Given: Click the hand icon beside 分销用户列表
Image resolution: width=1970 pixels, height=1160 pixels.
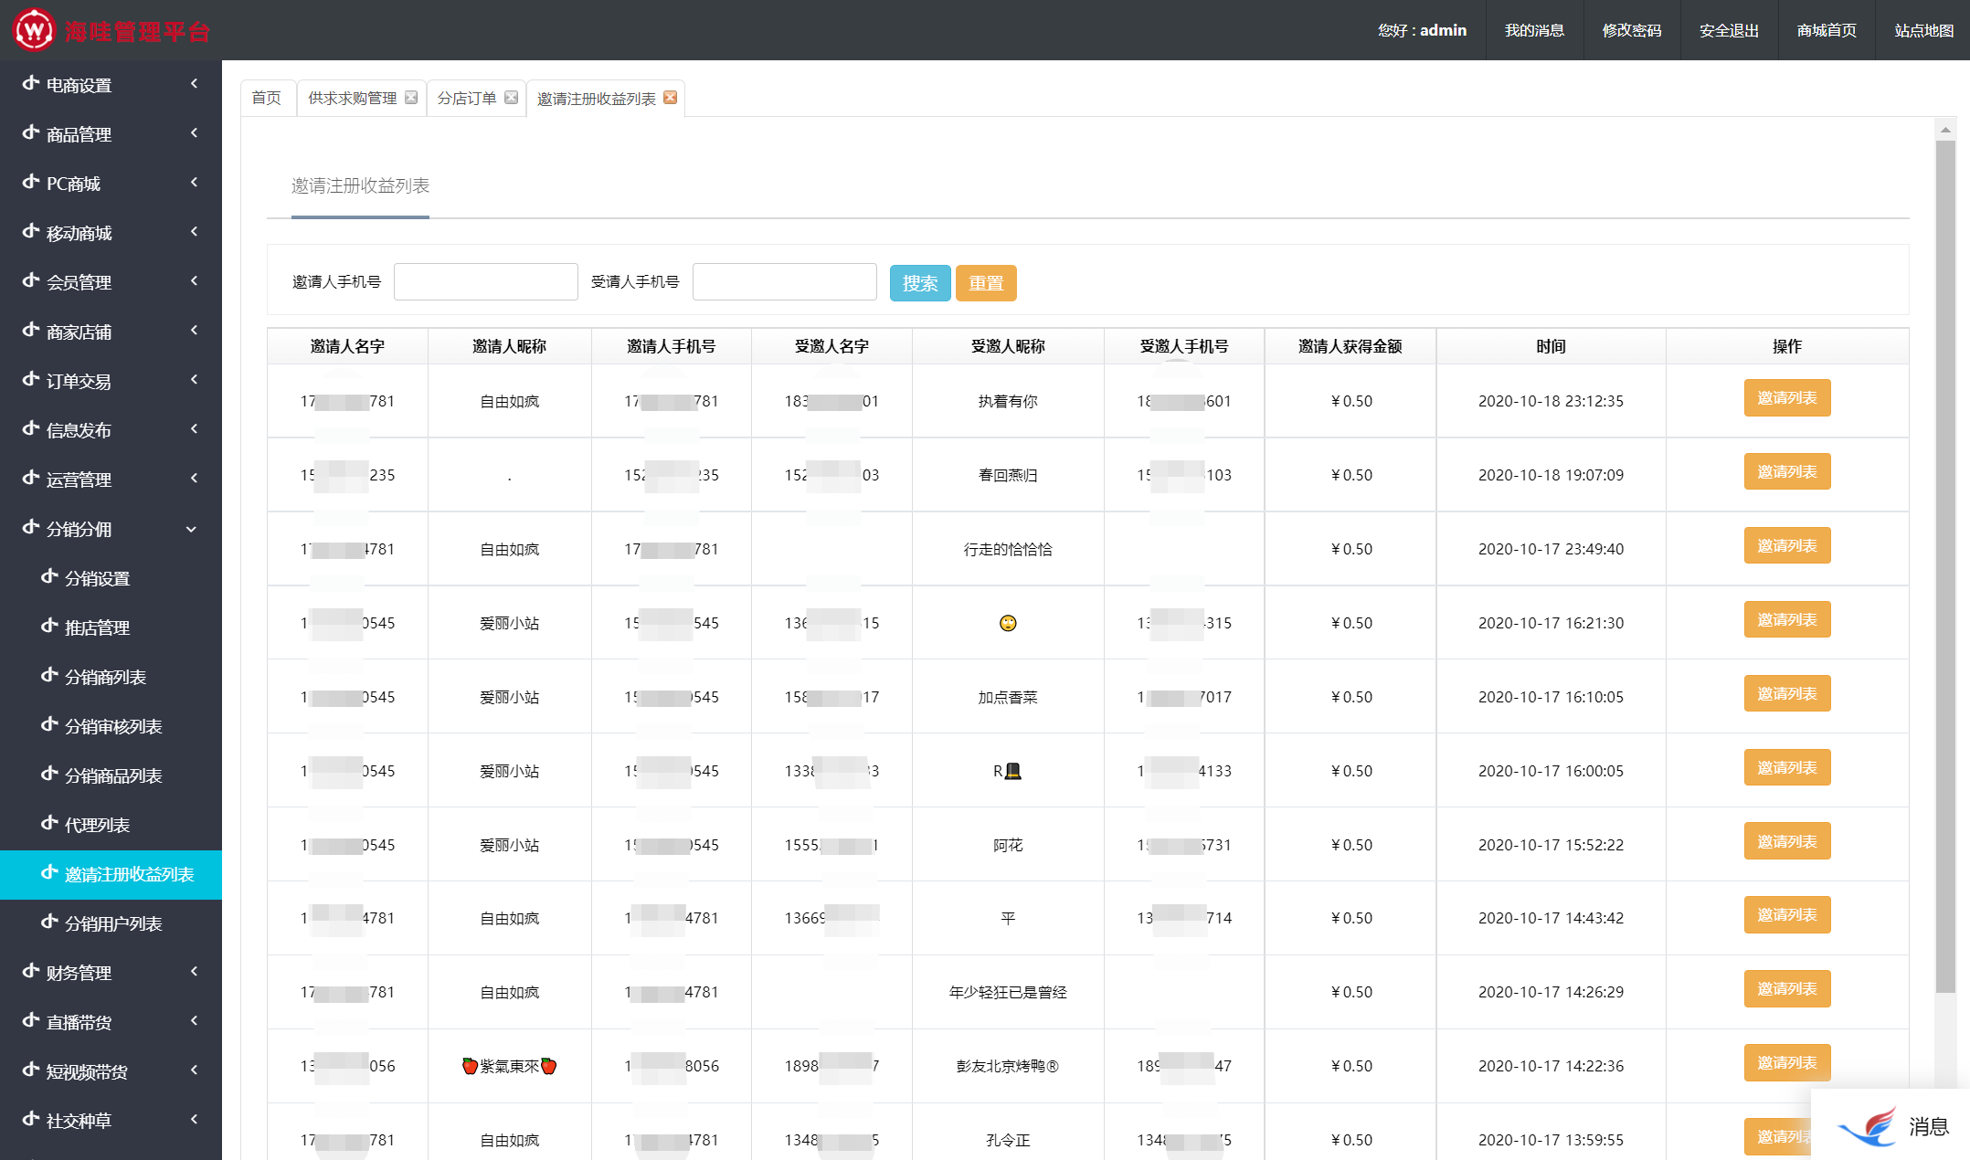Looking at the screenshot, I should [x=49, y=922].
